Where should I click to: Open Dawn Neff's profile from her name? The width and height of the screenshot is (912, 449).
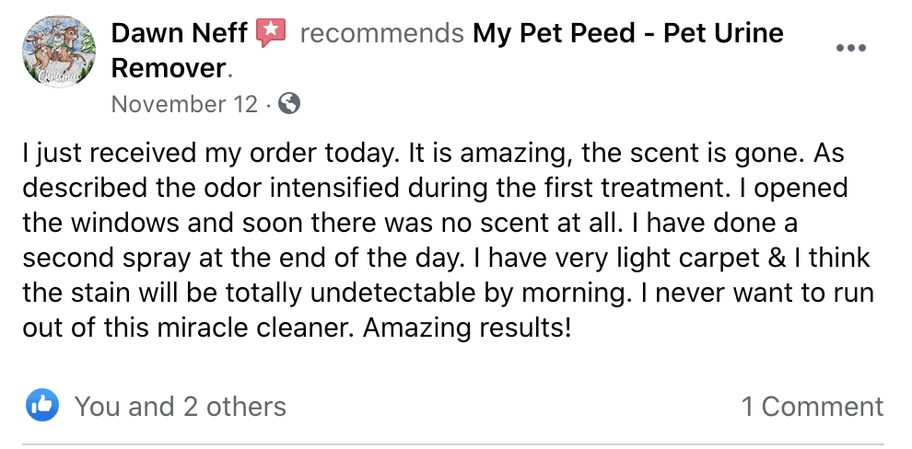tap(180, 34)
